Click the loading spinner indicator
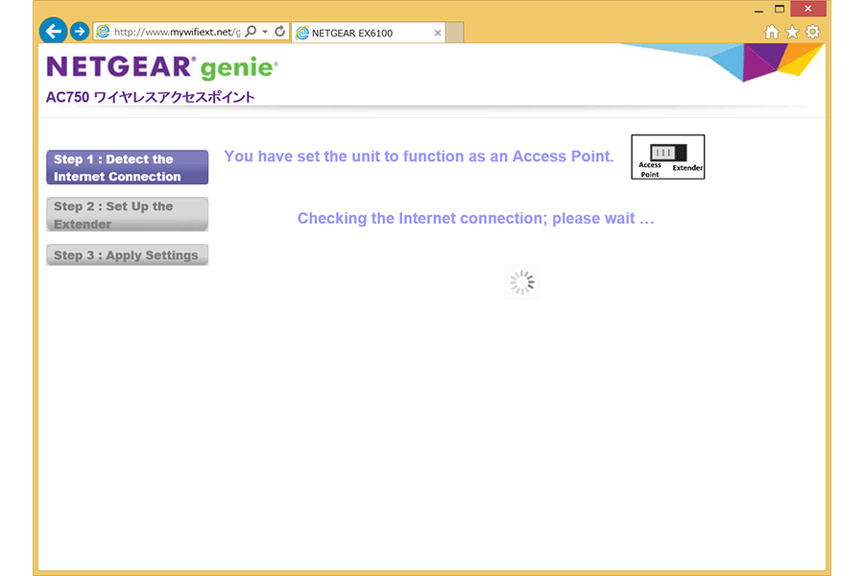 pyautogui.click(x=522, y=282)
